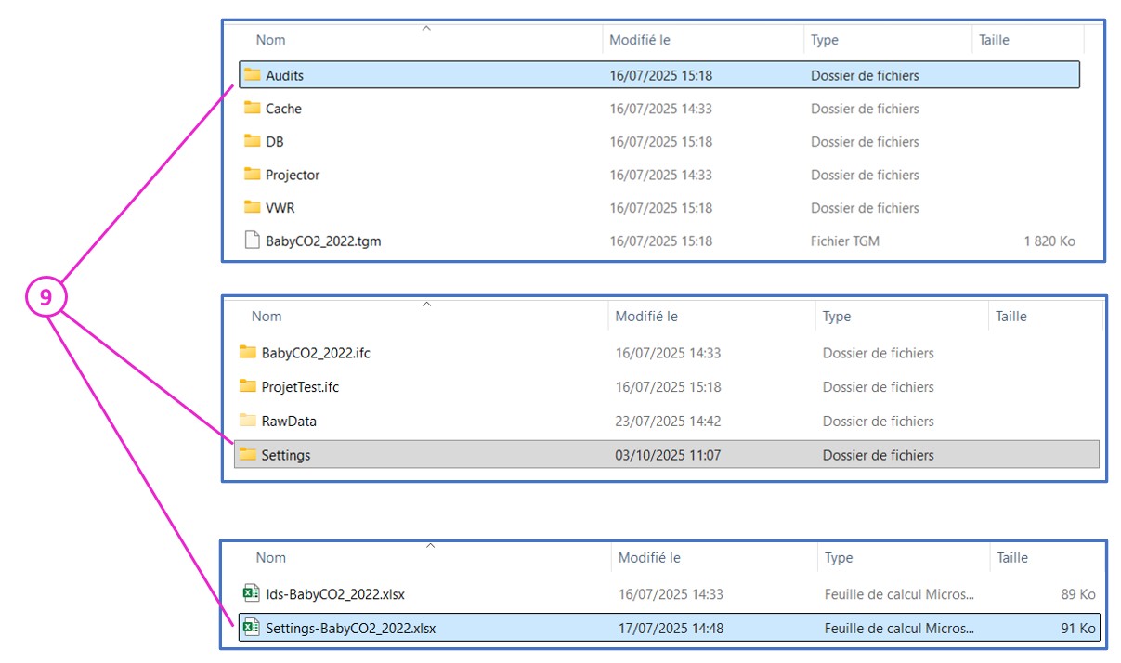Select the ProjetTest.ifc folder icon
This screenshot has width=1121, height=663.
point(247,386)
